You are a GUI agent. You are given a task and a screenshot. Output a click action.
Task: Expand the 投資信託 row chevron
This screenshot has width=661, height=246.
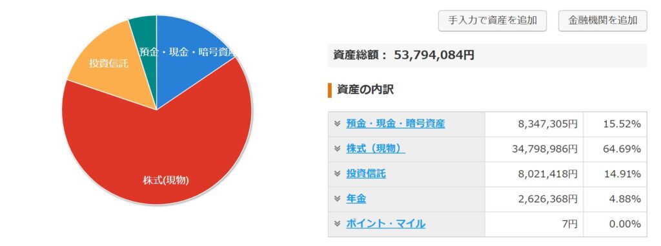(337, 174)
